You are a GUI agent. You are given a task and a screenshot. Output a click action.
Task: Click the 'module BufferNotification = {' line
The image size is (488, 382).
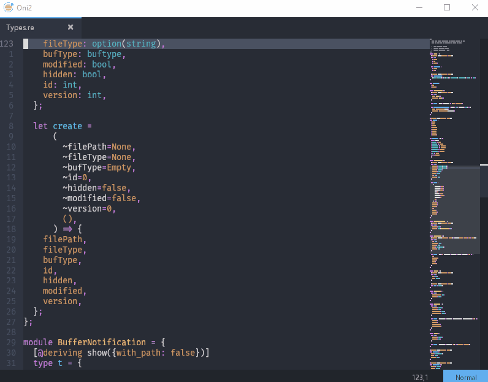click(94, 343)
